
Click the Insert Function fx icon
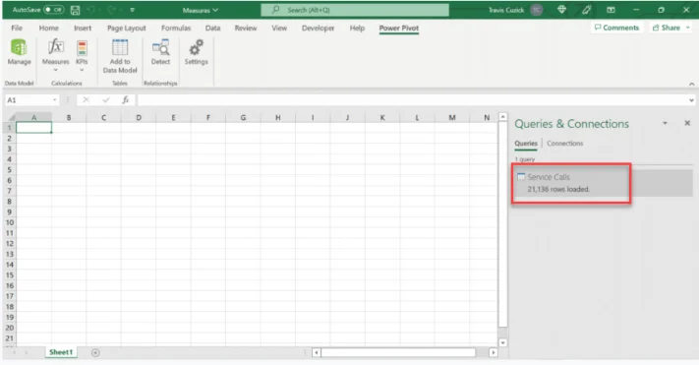[126, 100]
